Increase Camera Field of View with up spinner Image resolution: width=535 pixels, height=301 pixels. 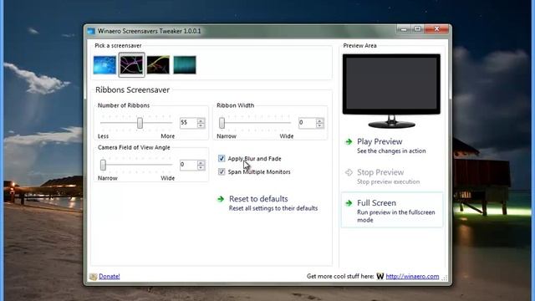pos(201,162)
